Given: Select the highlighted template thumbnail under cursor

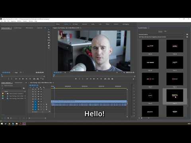Looking at the screenshot, I should pos(175,95).
